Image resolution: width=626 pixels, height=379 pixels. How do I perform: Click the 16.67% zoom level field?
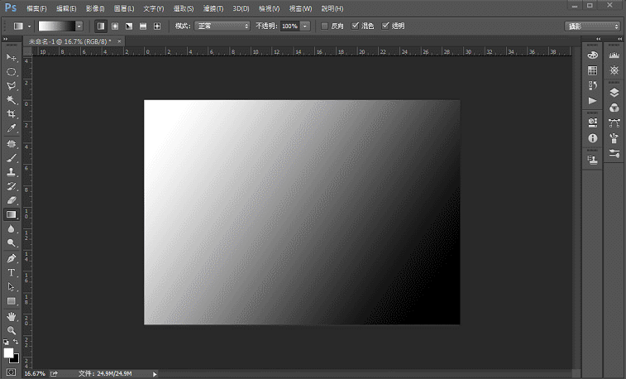click(x=35, y=374)
